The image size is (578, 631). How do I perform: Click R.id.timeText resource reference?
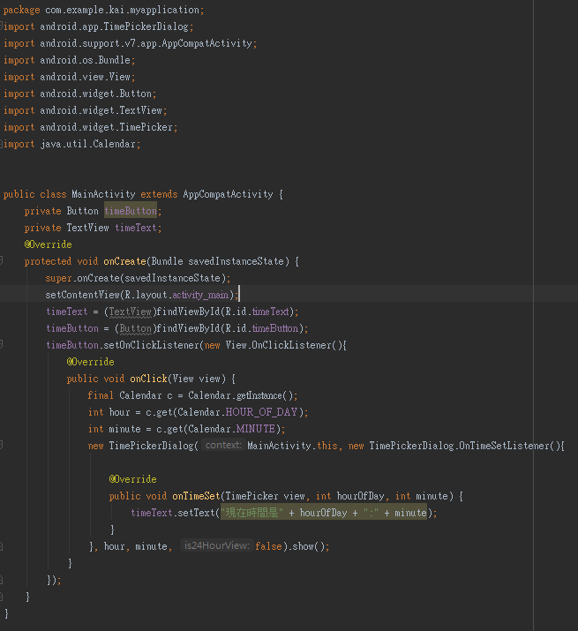pos(257,312)
